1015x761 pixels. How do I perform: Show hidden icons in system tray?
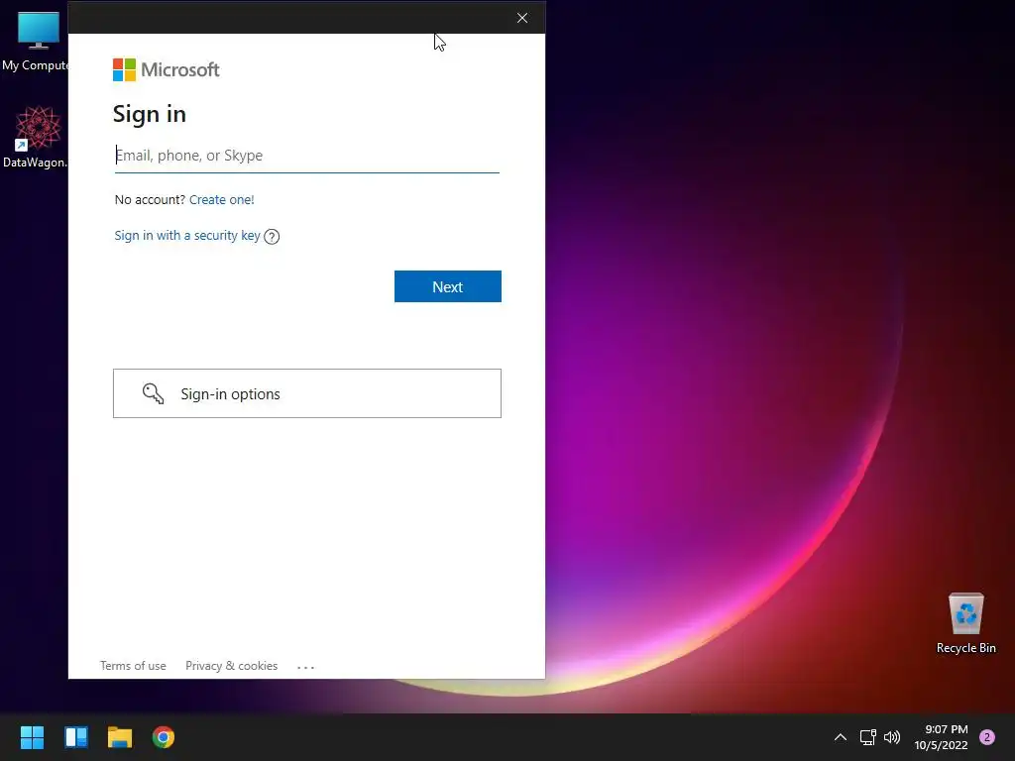click(841, 737)
